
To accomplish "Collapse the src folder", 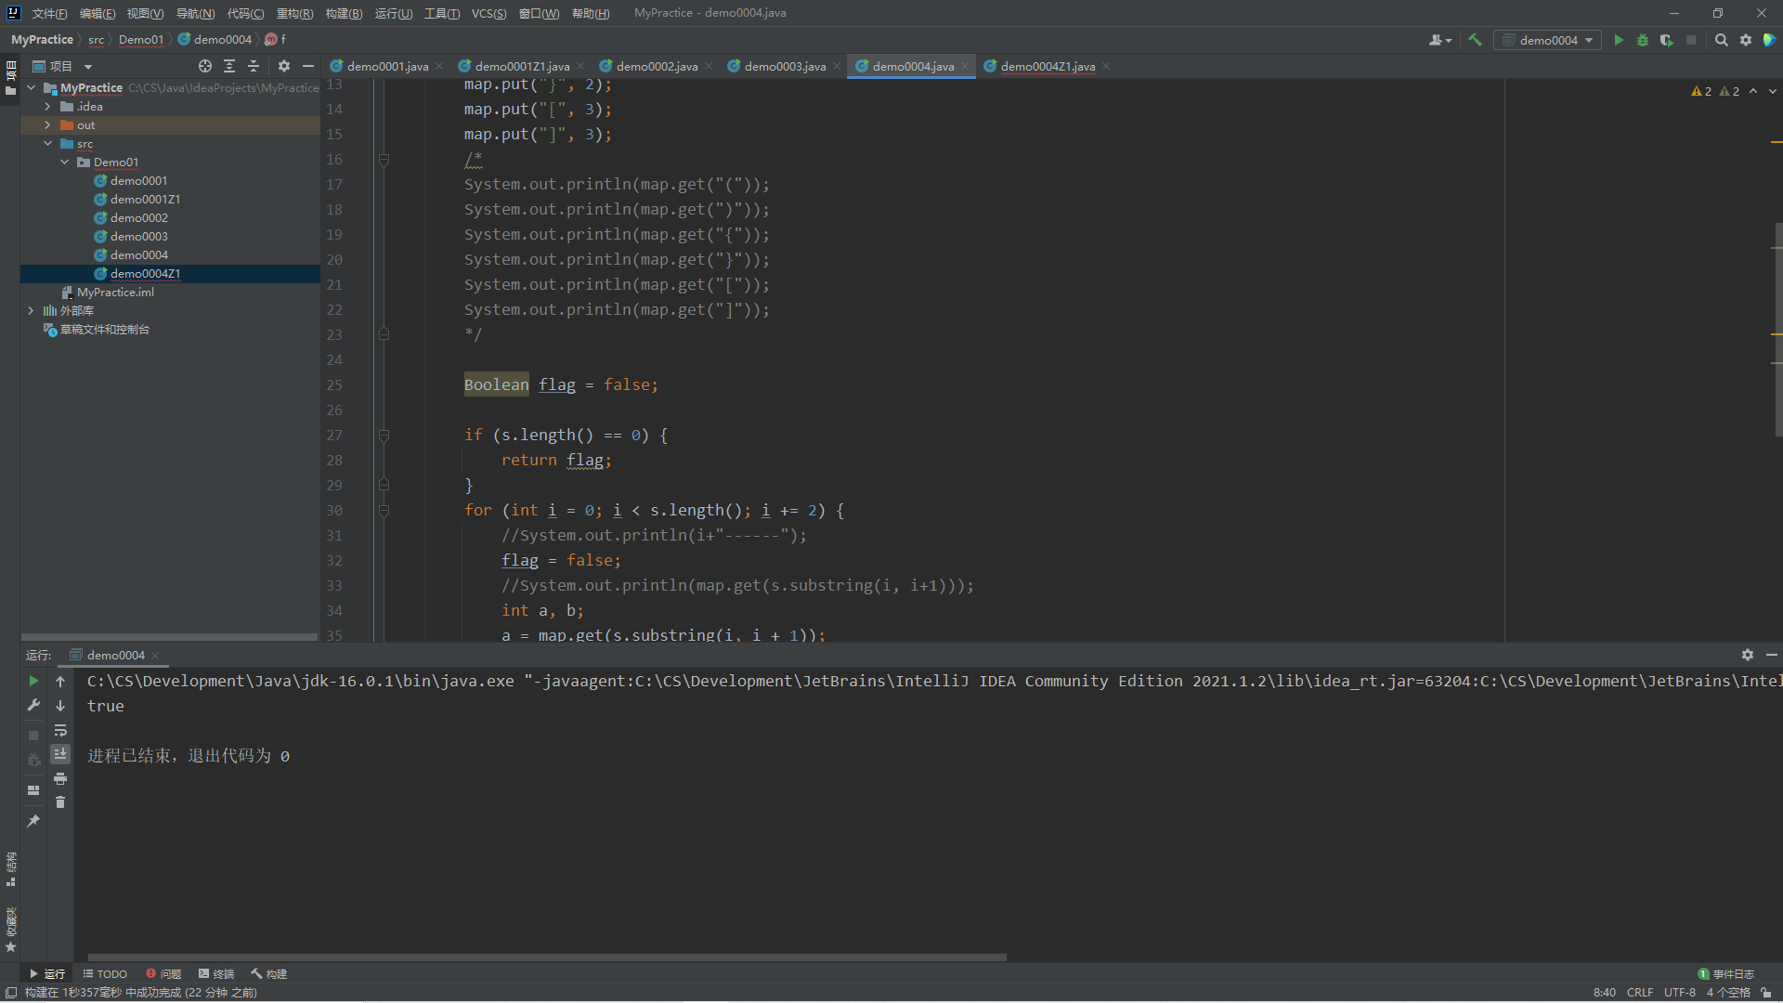I will pos(47,144).
